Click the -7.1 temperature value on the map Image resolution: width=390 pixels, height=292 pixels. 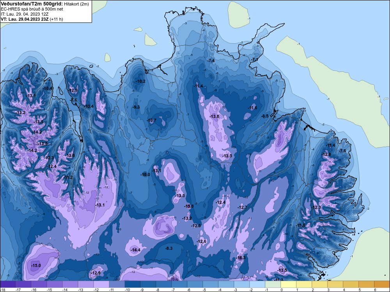[x=255, y=59]
